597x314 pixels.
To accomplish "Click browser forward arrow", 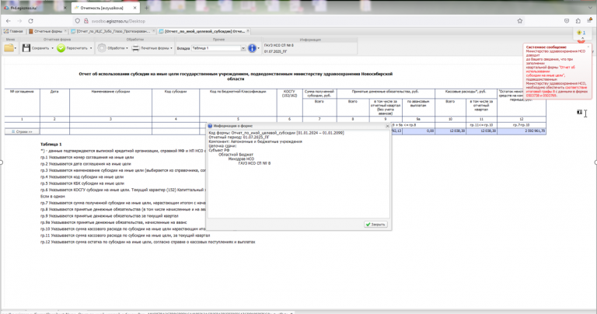I will [x=19, y=21].
